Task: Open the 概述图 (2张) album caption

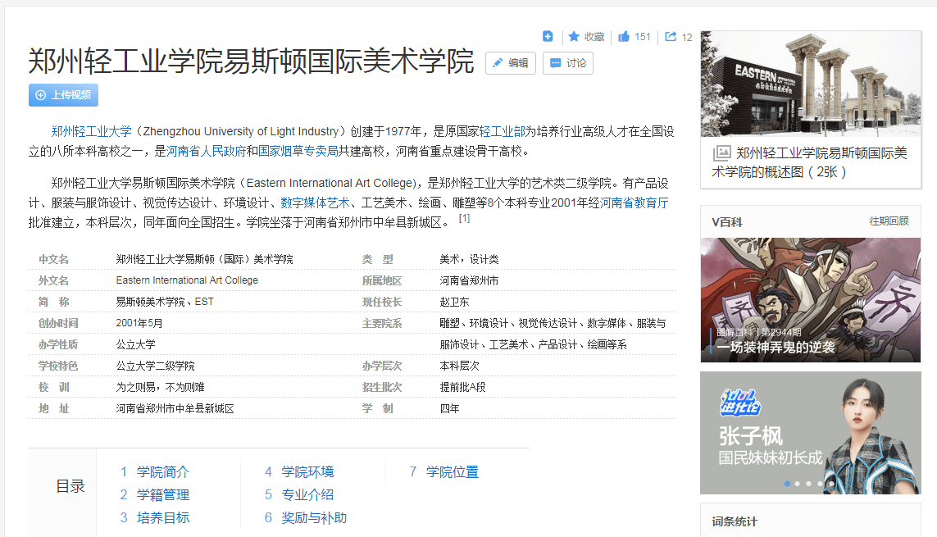Action: 810,162
